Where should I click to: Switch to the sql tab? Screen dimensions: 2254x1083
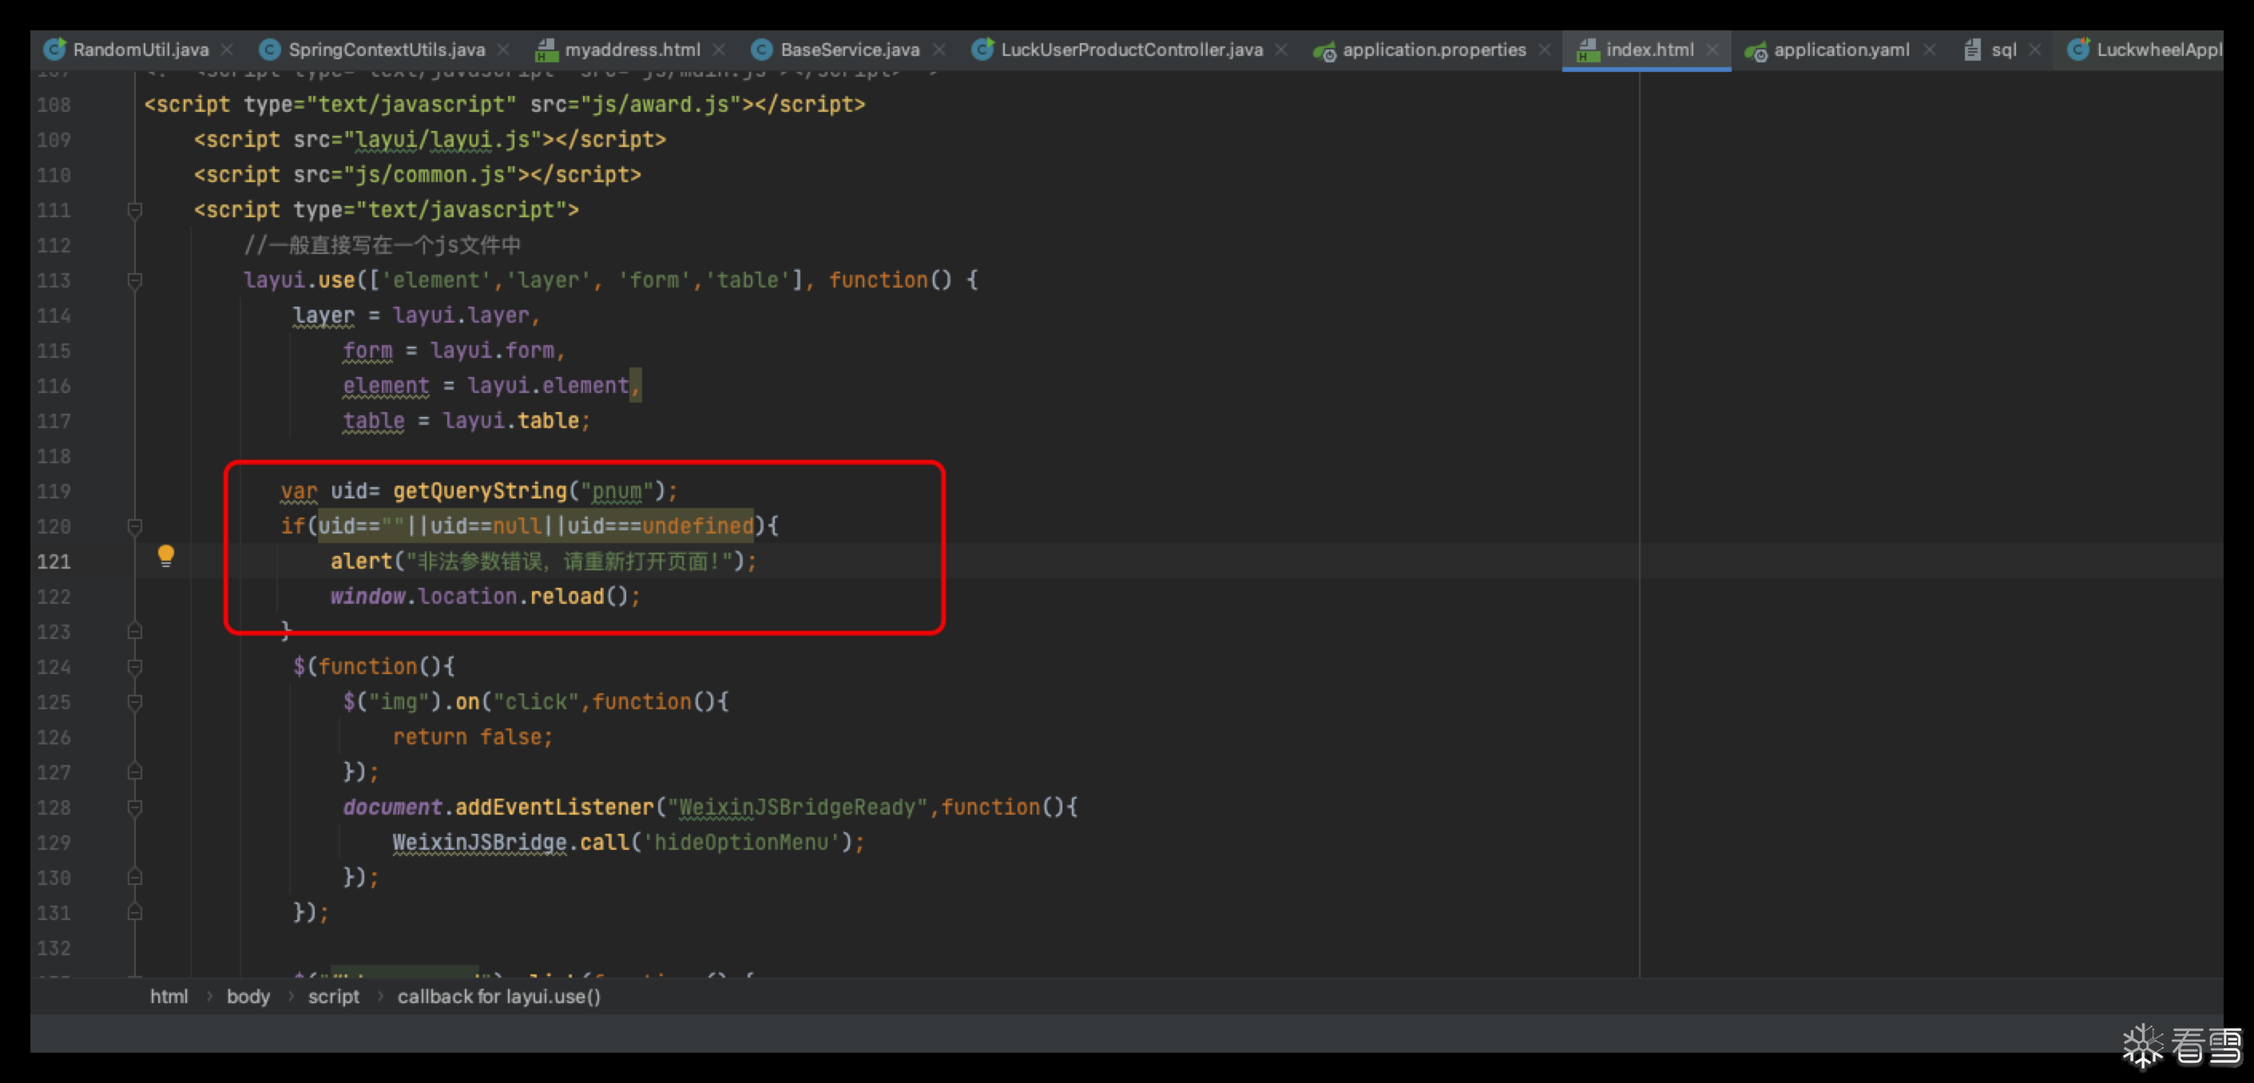tap(2004, 50)
